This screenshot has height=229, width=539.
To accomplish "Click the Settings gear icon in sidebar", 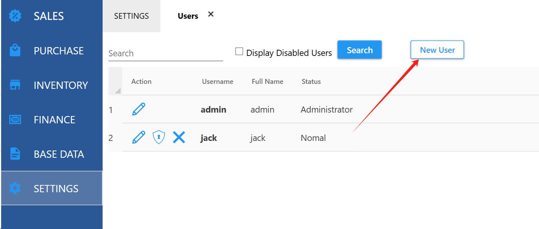I will pyautogui.click(x=15, y=188).
